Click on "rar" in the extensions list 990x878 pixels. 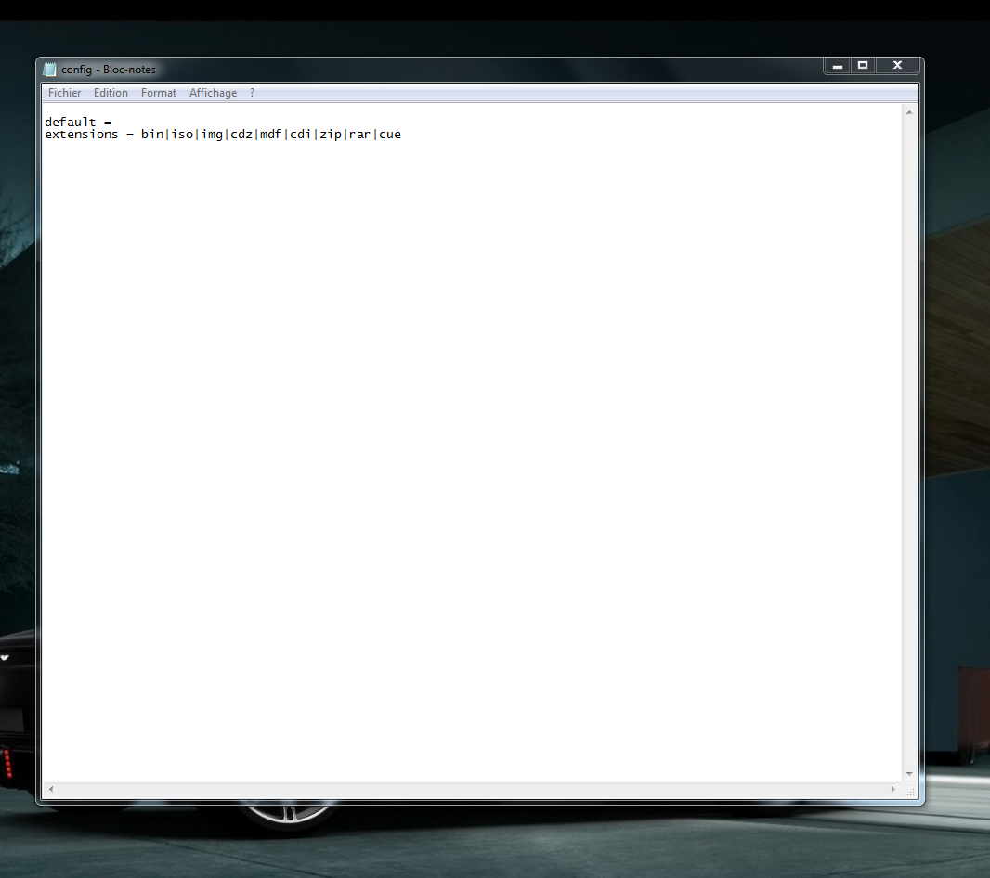point(360,135)
